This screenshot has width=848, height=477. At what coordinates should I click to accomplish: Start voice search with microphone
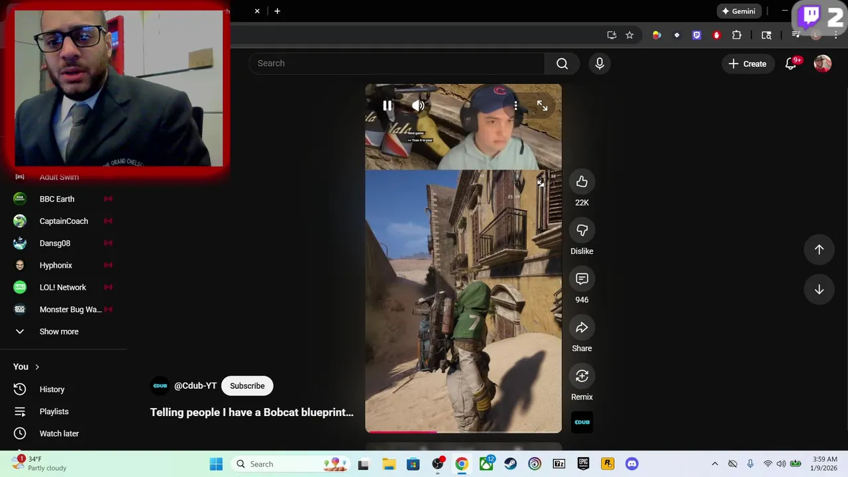[600, 64]
